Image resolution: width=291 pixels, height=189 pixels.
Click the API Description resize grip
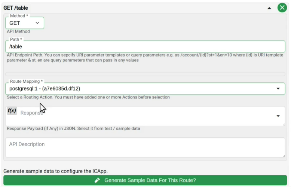[x=284, y=156]
